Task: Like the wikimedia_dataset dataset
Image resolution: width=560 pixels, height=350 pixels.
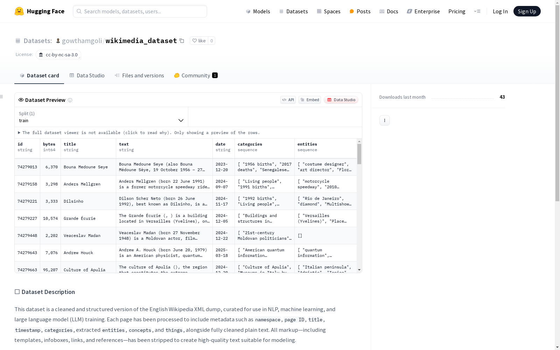Action: coord(199,41)
